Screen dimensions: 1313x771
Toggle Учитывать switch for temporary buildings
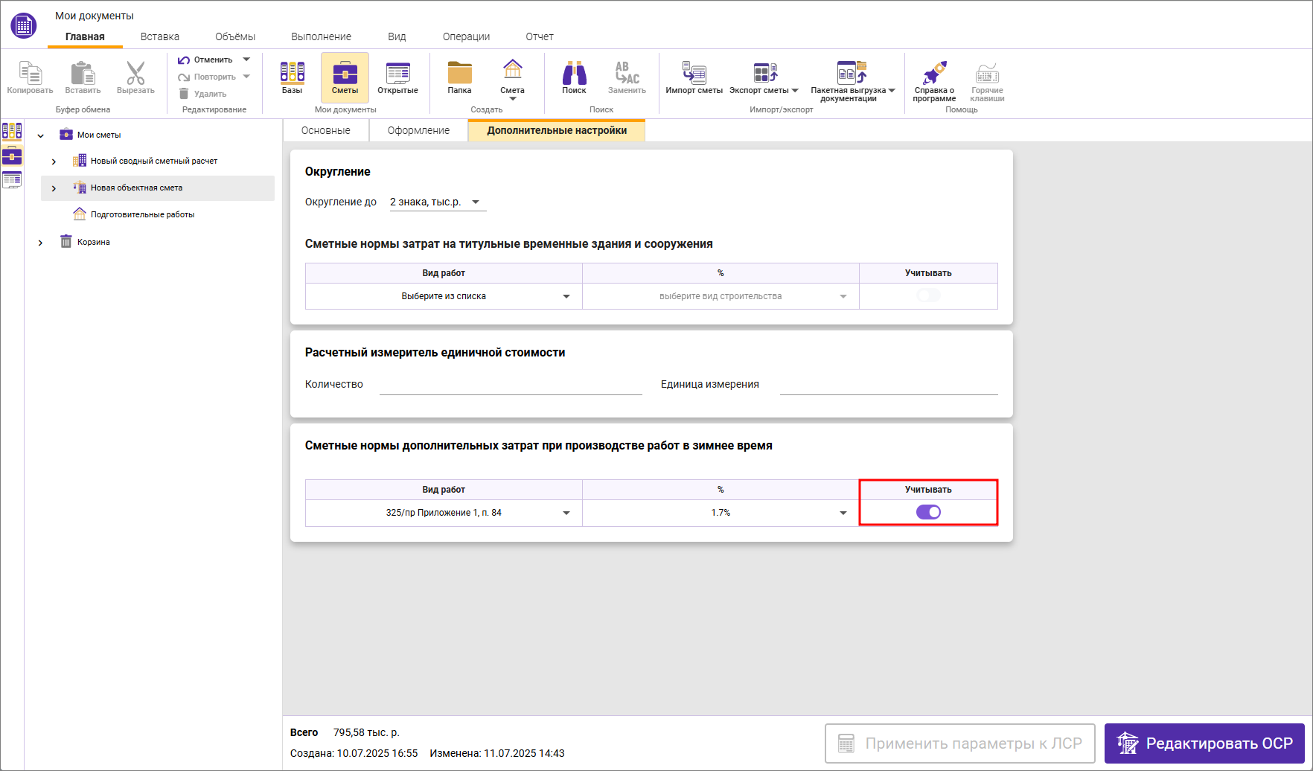928,295
